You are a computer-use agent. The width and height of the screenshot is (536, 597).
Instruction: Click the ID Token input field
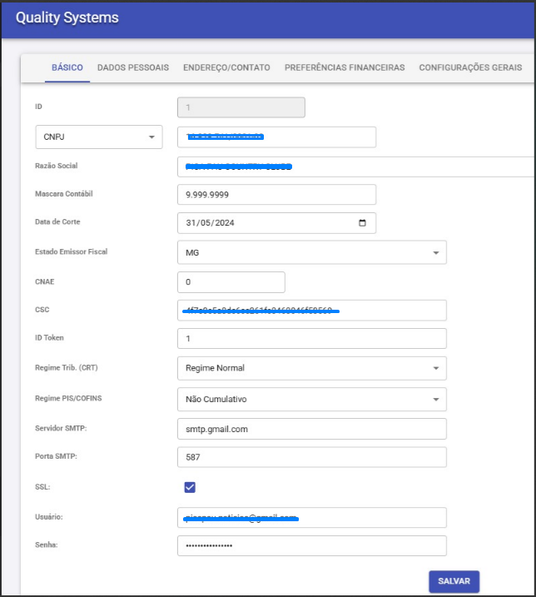[x=311, y=339]
